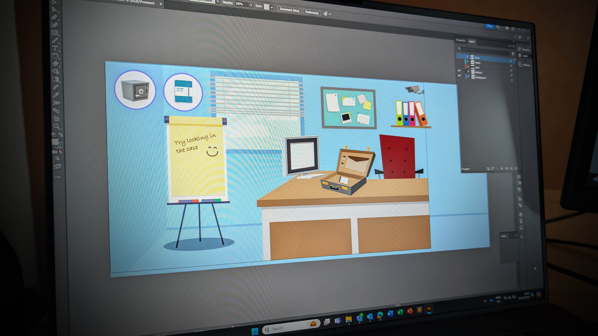Hide the Background layer with eye icon
This screenshot has width=598, height=336.
[x=459, y=76]
